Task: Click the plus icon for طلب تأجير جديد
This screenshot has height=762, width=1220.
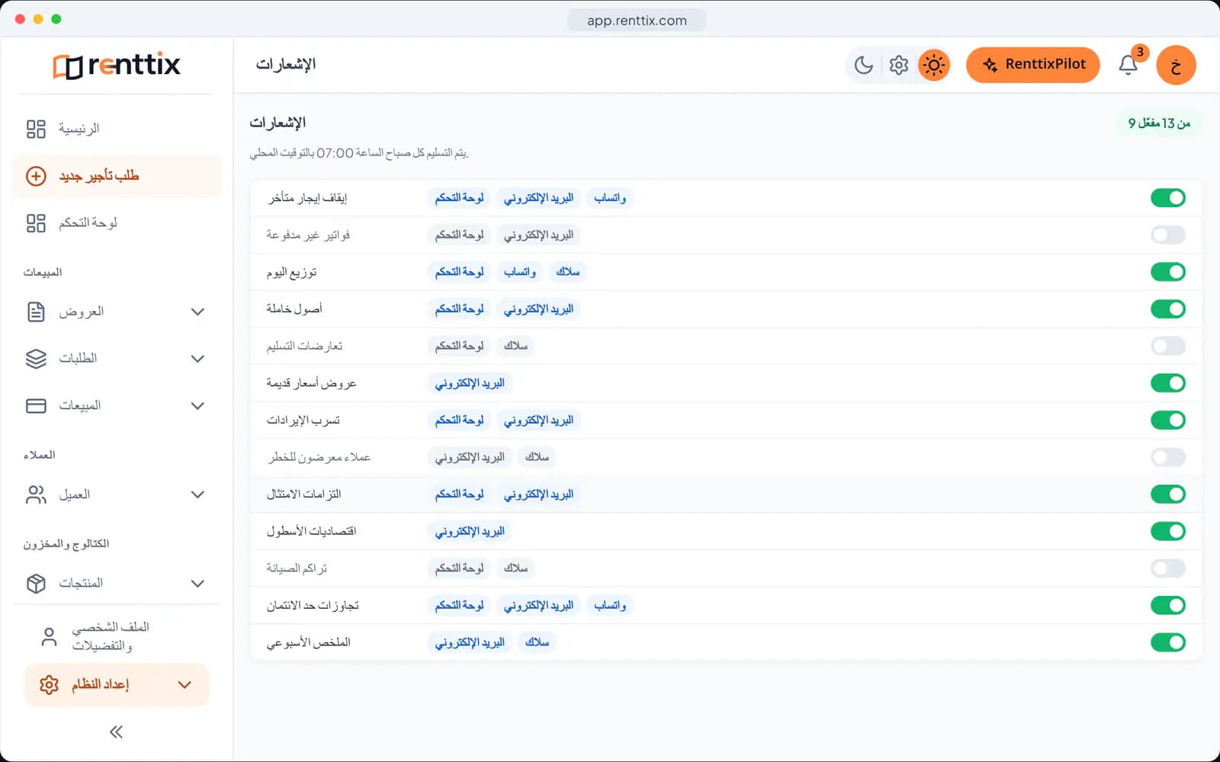Action: coord(36,176)
